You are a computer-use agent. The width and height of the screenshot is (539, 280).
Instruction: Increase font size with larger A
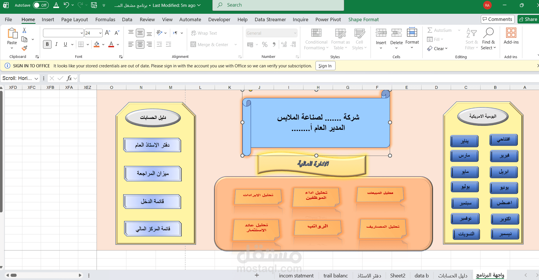pyautogui.click(x=107, y=33)
